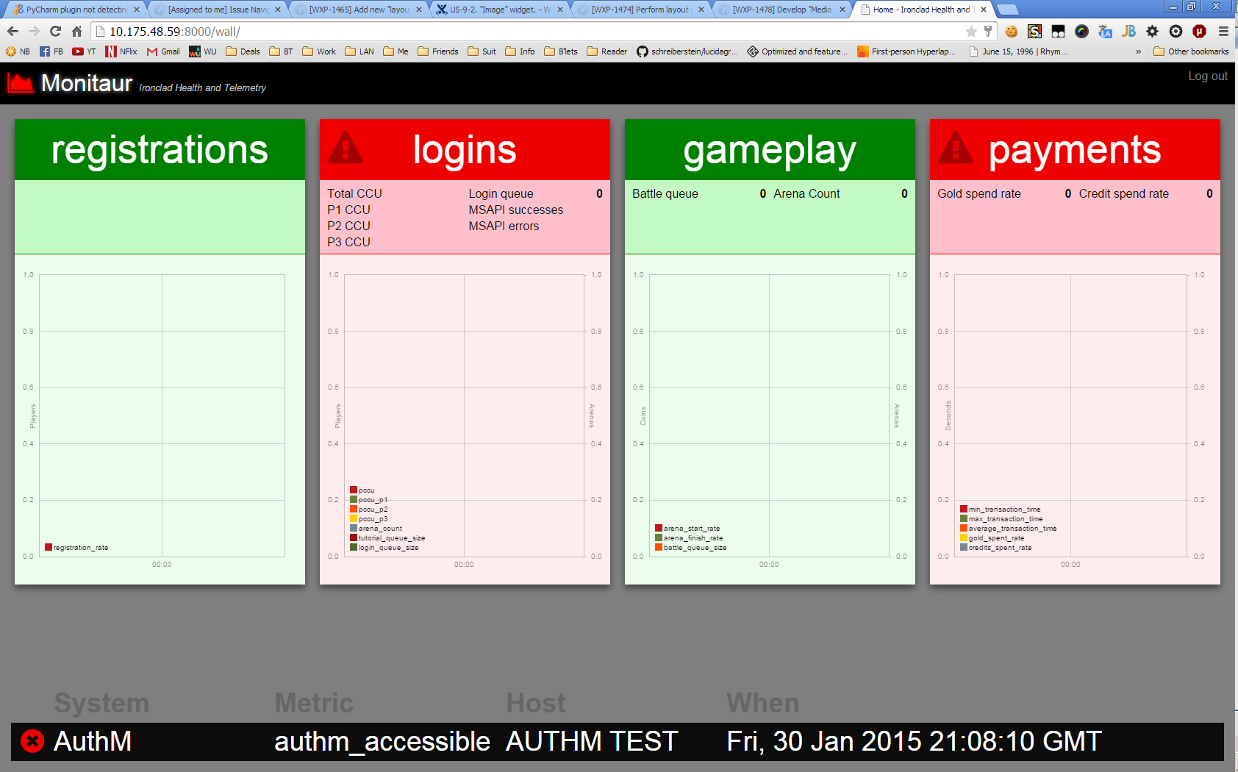Click the red uBlock extension icon
This screenshot has height=772, width=1238.
click(x=1199, y=32)
